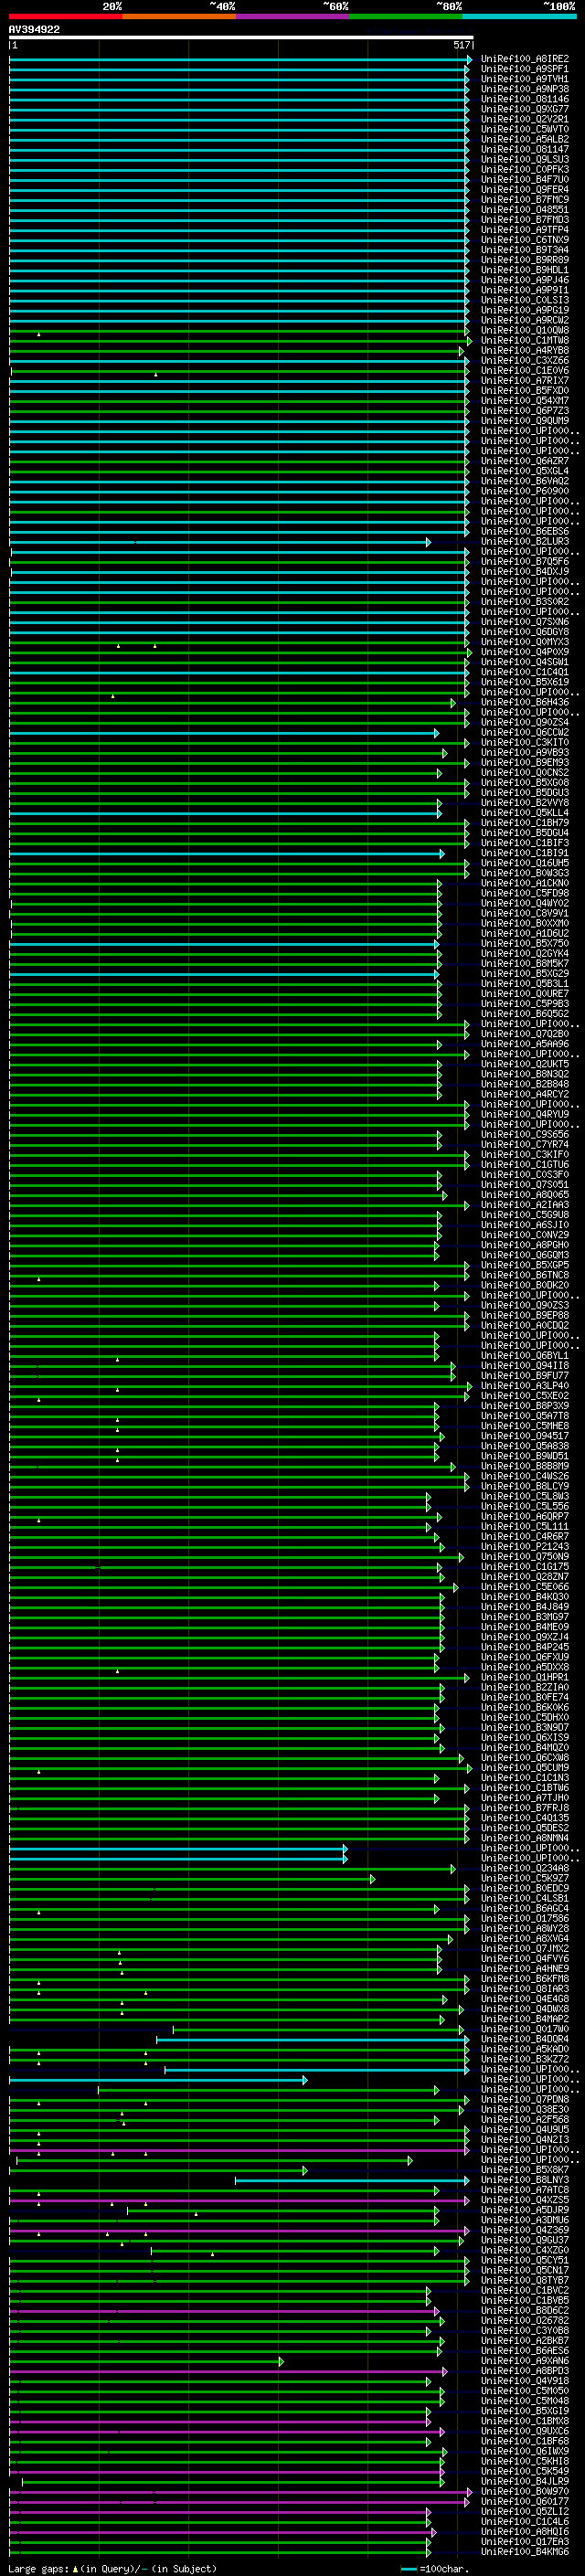
Task: Select the UniRef100_B9T3A4 hit name
Action: tap(525, 249)
